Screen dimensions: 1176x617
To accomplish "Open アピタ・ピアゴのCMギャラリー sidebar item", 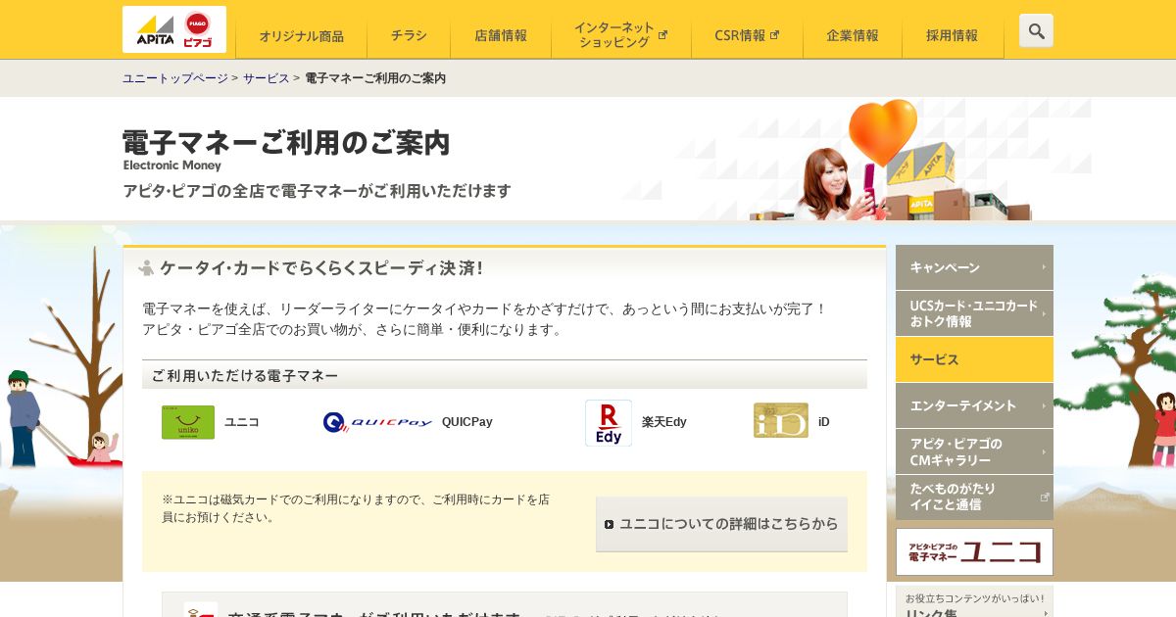I will tap(974, 451).
